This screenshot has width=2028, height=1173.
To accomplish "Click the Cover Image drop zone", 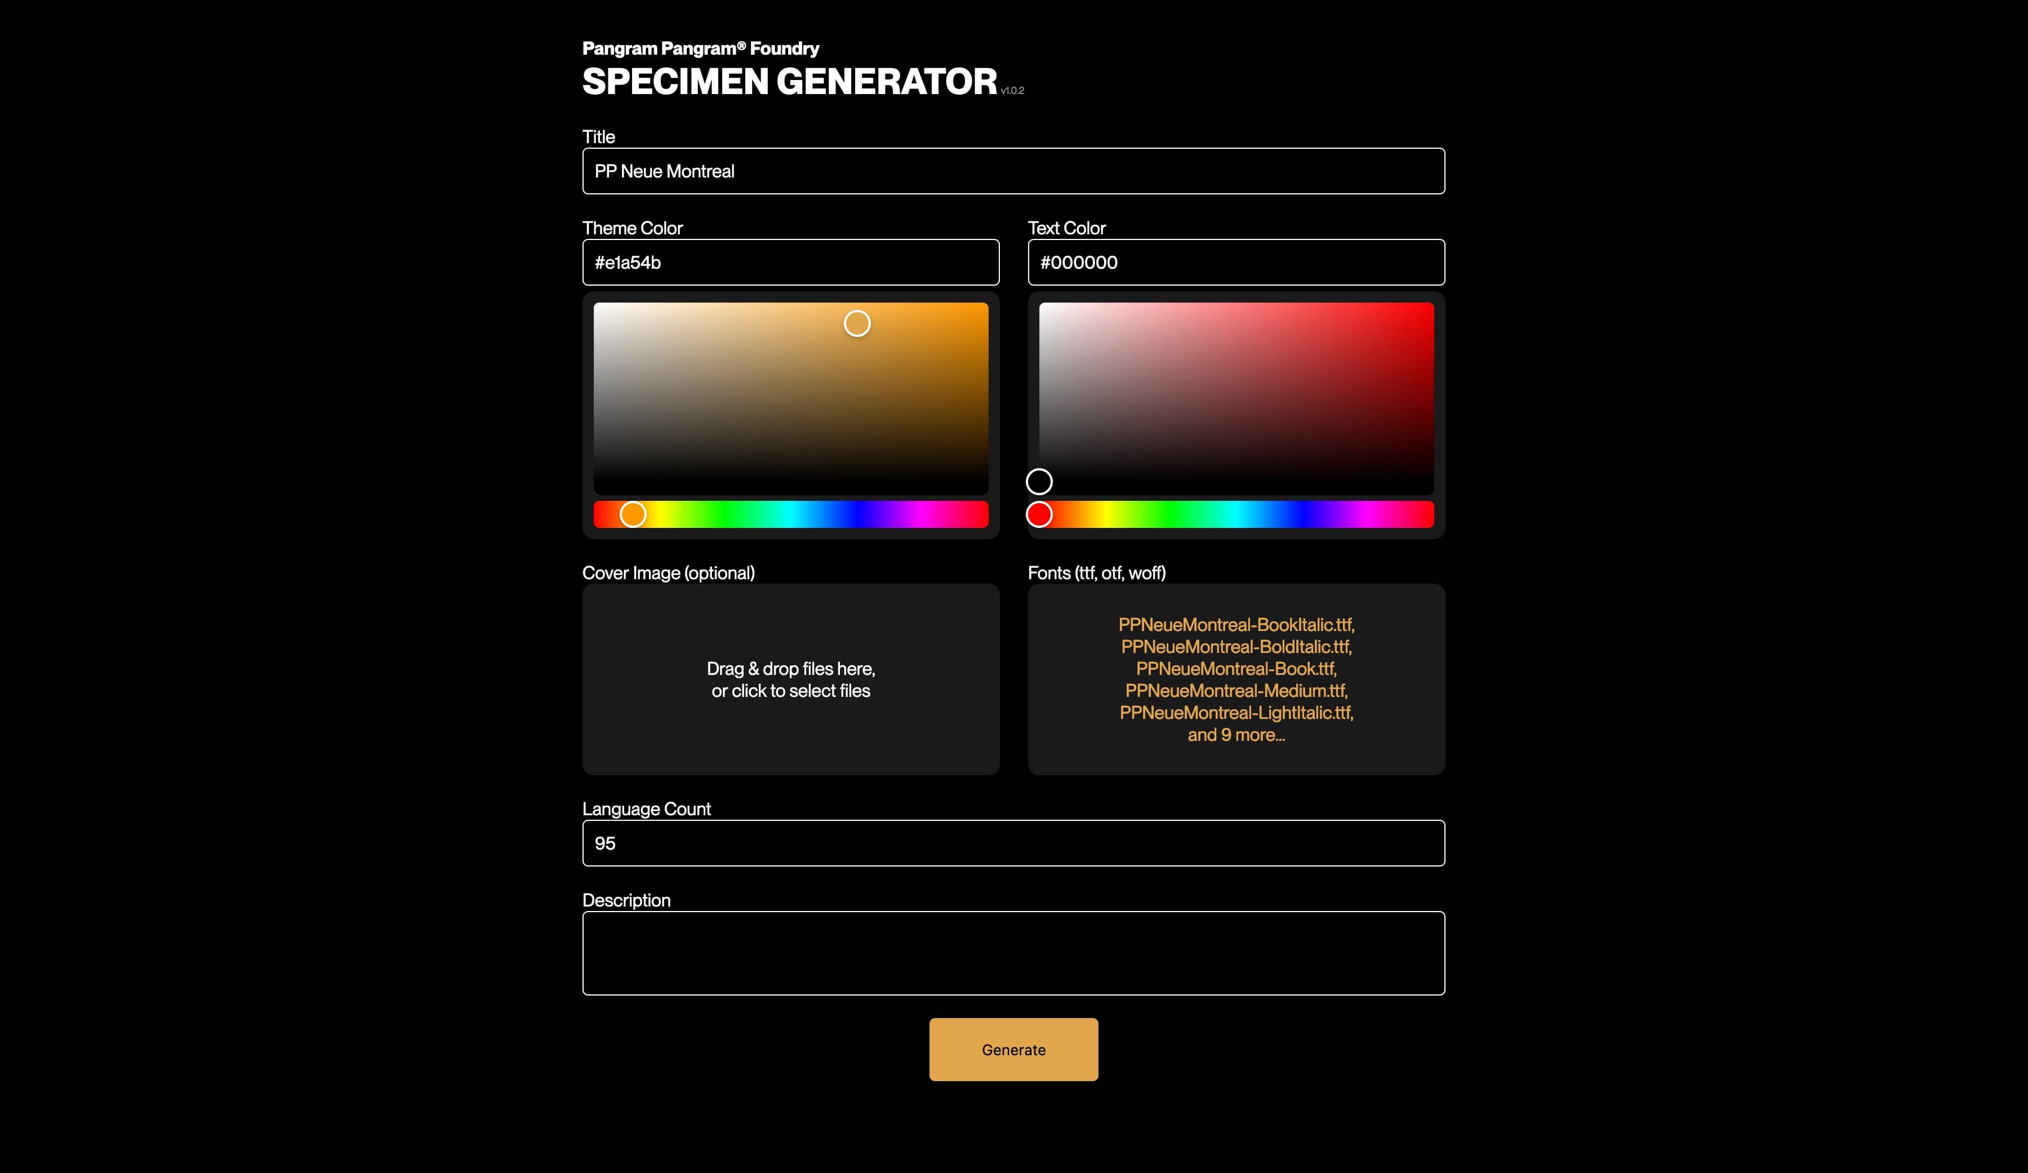I will tap(790, 679).
